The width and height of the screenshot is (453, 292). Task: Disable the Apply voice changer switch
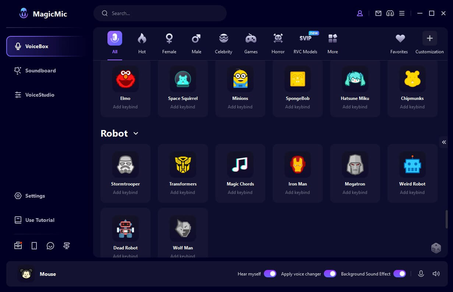330,274
